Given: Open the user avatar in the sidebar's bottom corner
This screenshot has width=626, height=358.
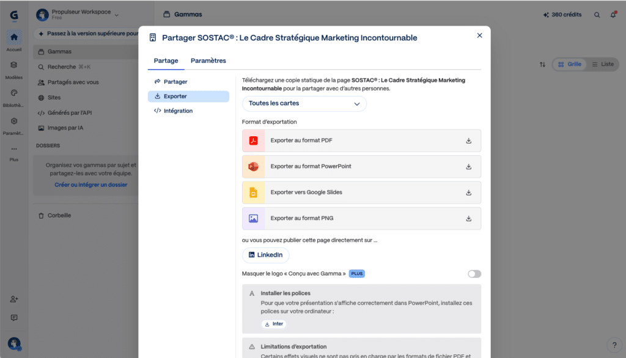Looking at the screenshot, I should 14,343.
